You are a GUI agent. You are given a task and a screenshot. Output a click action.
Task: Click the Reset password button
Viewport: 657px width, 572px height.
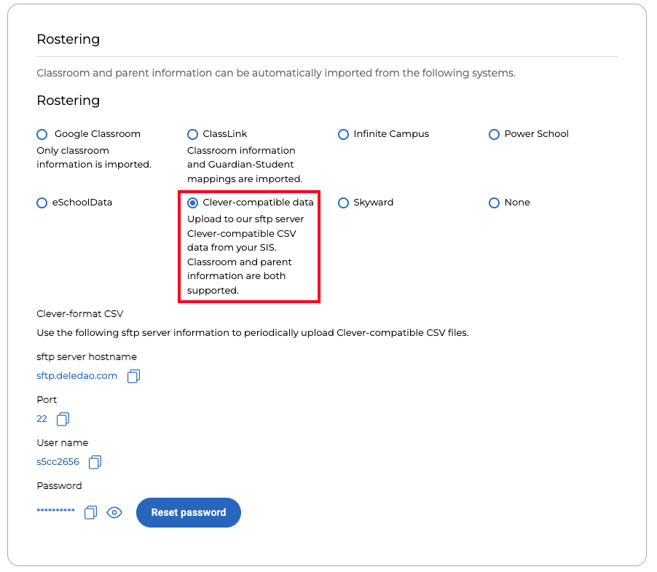pos(189,512)
